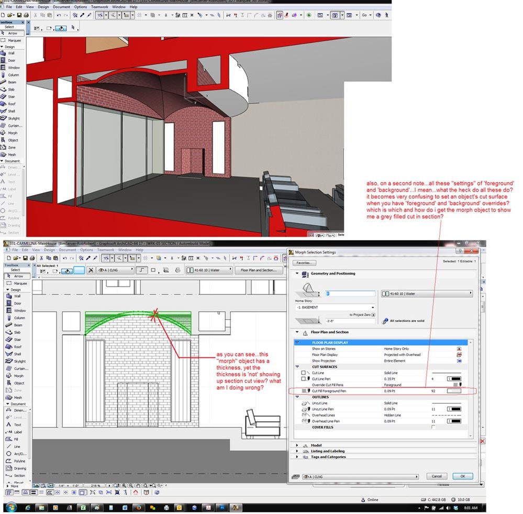Screen dimensions: 523x514
Task: Click the Cancel button in Morph settings
Action: point(437,476)
